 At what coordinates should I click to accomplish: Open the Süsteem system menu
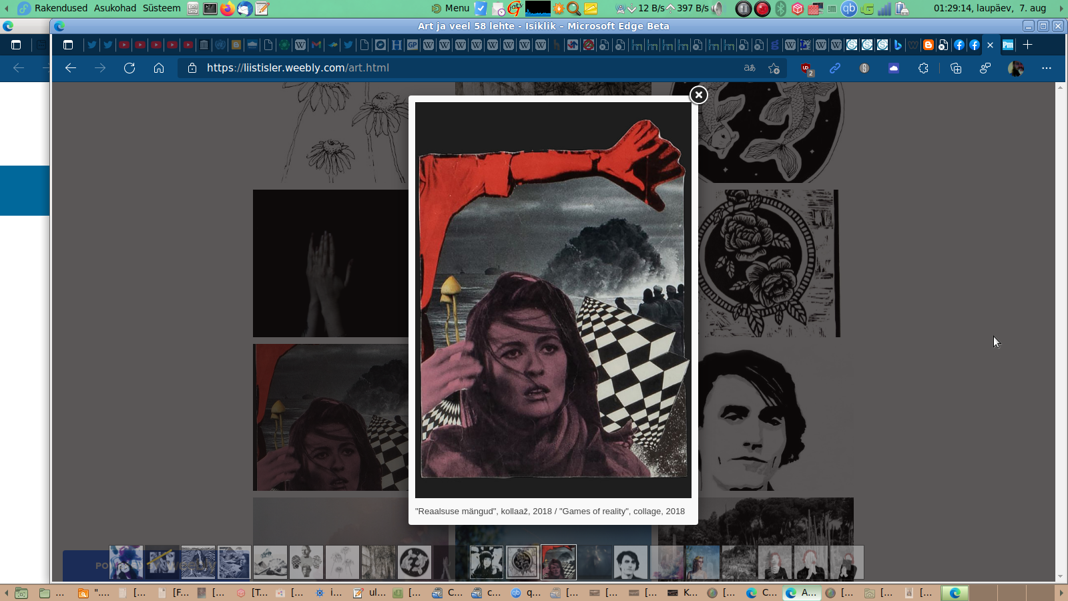click(162, 8)
